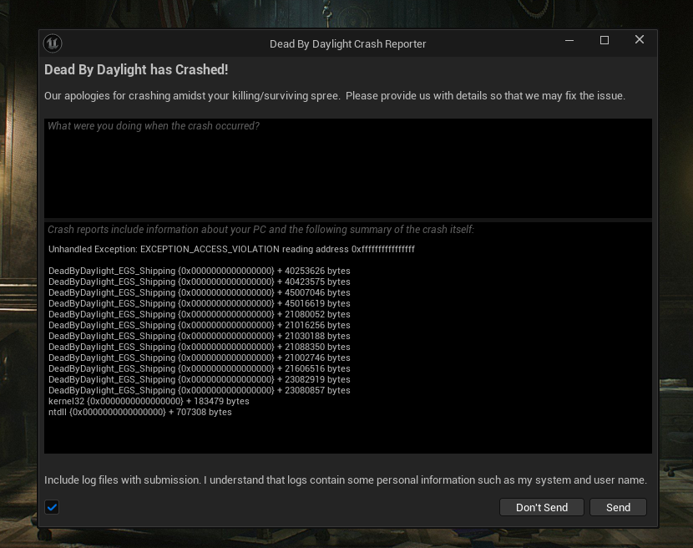
Task: Click the stack line ending 21606516 bytes
Action: click(200, 368)
